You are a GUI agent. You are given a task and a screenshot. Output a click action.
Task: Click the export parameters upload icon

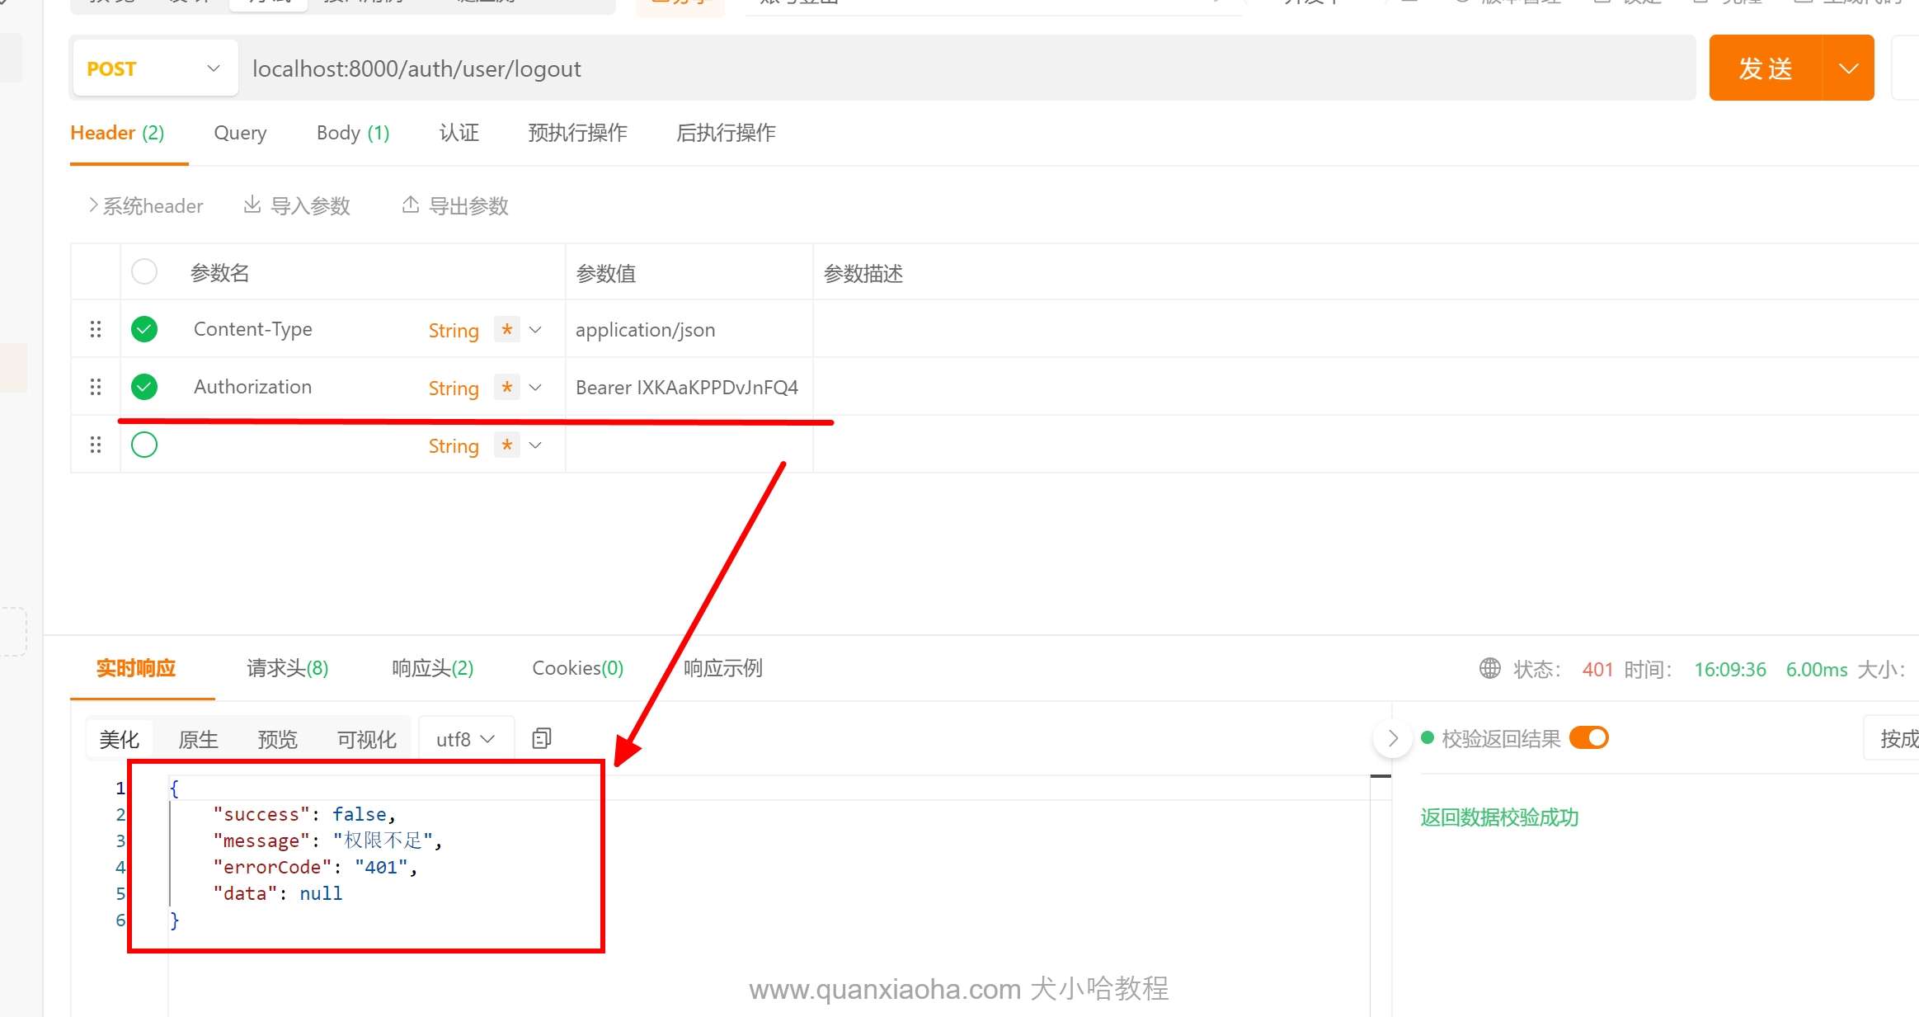410,205
